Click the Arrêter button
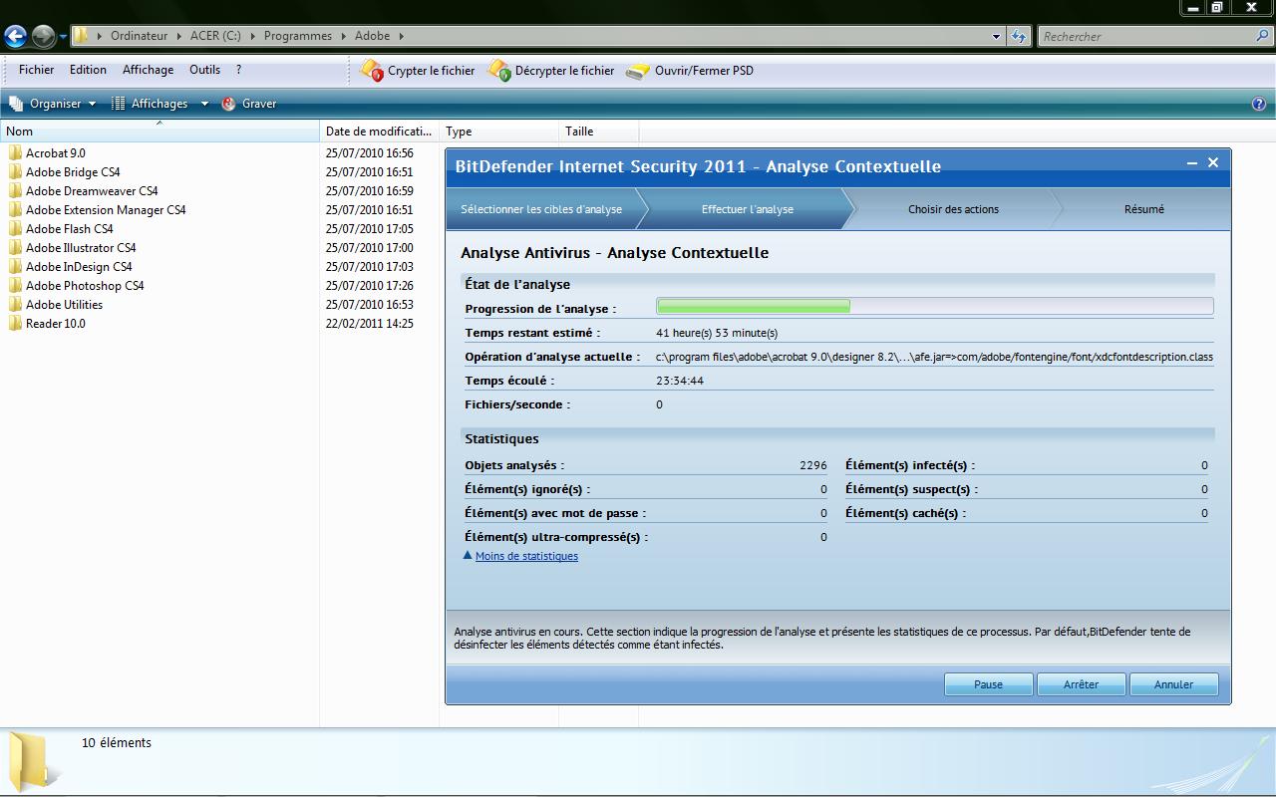This screenshot has width=1276, height=797. pos(1082,684)
